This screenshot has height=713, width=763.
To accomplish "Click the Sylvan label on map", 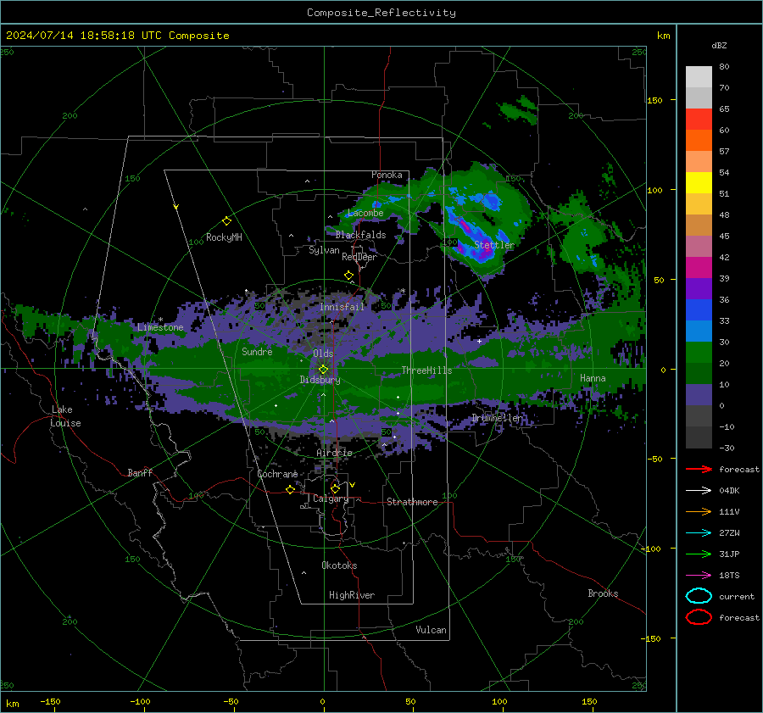I will pos(324,250).
